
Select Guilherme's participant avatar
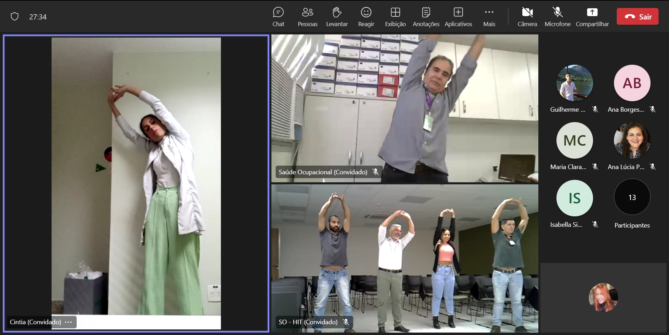point(574,83)
